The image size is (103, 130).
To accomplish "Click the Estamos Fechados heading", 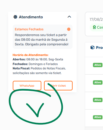I will 29,29.
